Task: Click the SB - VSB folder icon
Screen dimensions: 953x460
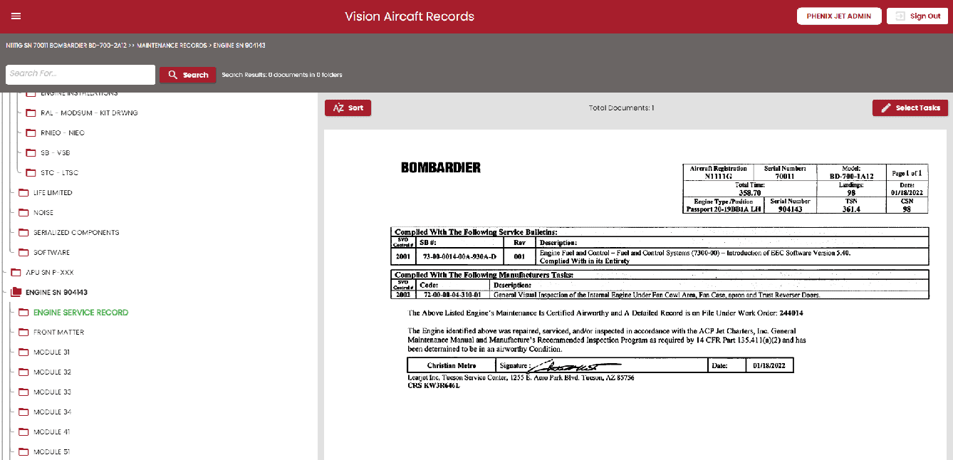Action: (31, 153)
